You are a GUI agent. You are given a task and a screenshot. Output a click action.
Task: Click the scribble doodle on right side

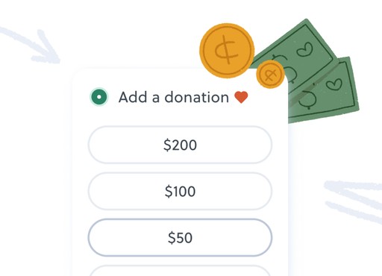(354, 200)
